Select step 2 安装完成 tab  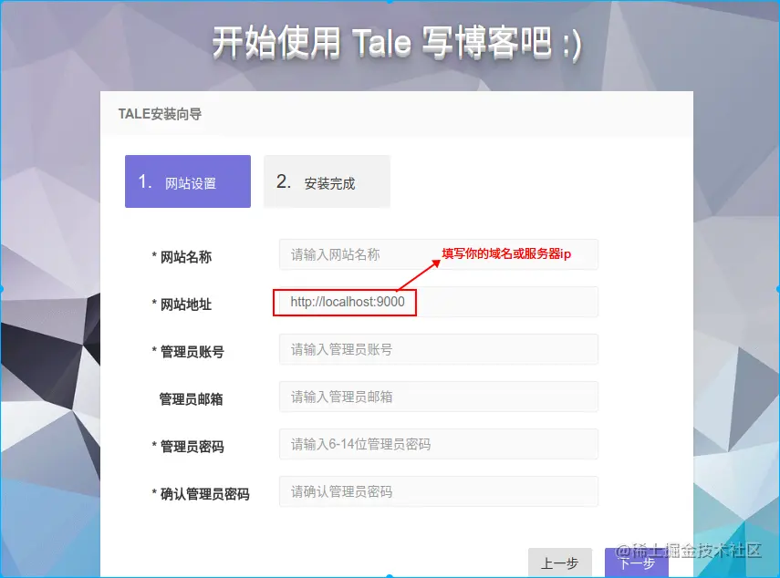point(327,181)
